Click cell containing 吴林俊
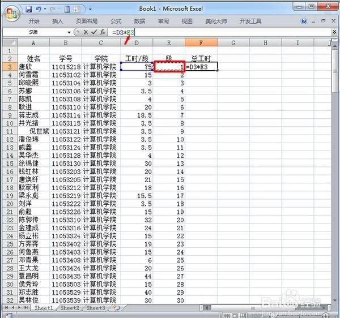 pyautogui.click(x=33, y=300)
